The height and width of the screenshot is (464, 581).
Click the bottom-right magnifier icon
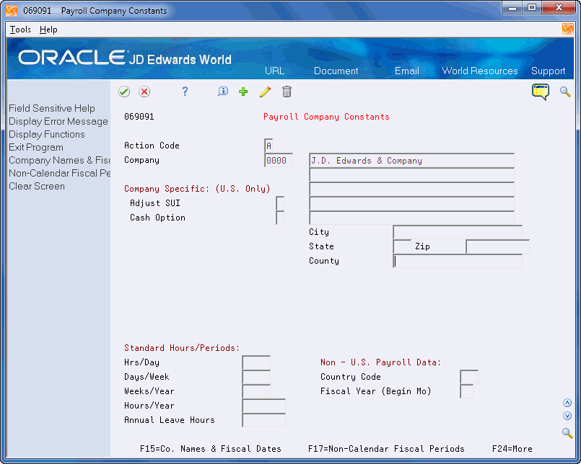coord(567,432)
